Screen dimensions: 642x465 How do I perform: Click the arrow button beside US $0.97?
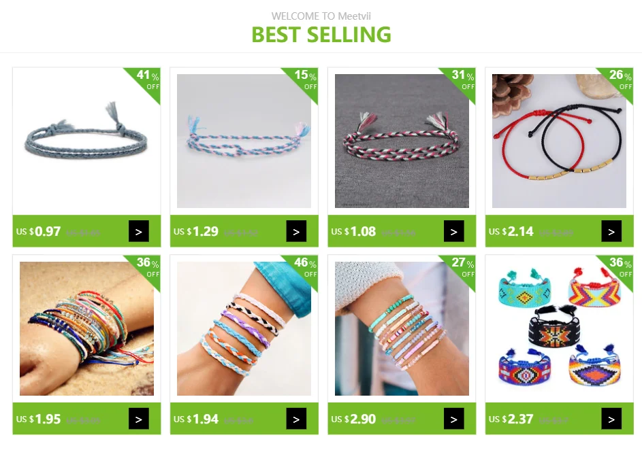coord(139,231)
